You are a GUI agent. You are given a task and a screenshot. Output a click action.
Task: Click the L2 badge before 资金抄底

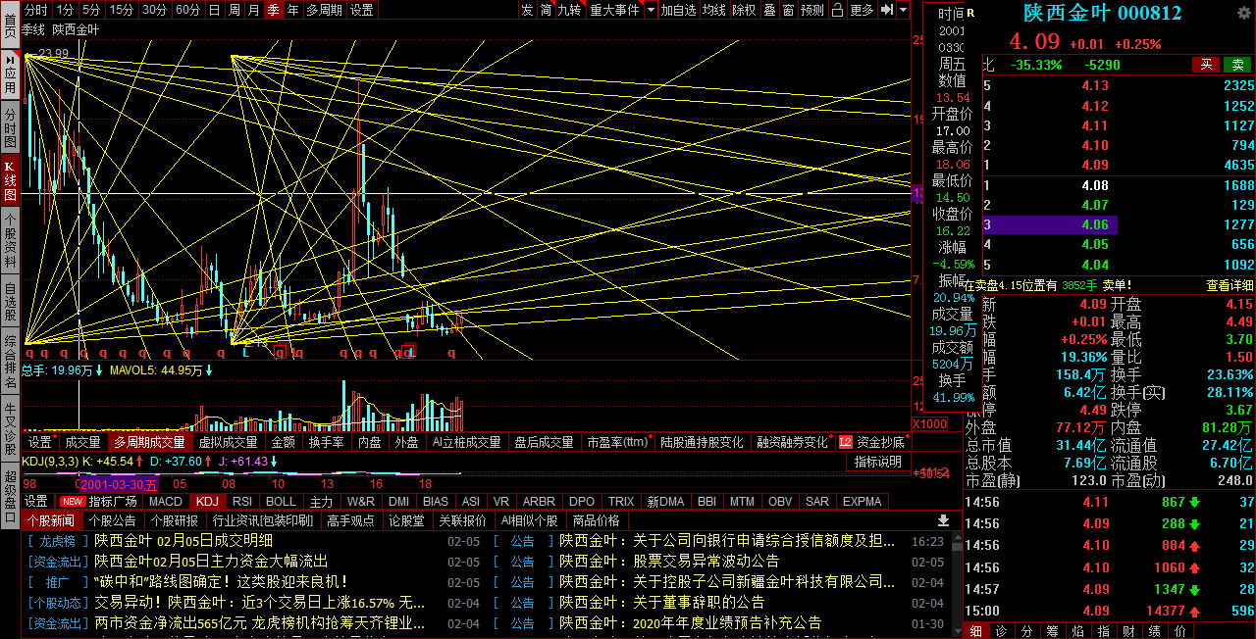pos(846,442)
